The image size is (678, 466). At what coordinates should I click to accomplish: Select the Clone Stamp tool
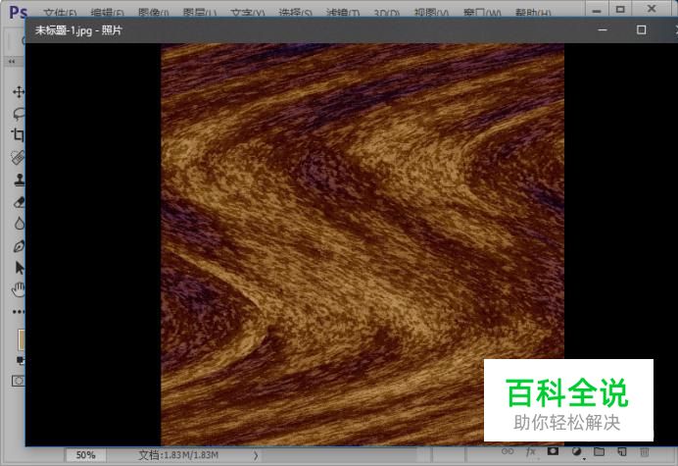pos(19,180)
